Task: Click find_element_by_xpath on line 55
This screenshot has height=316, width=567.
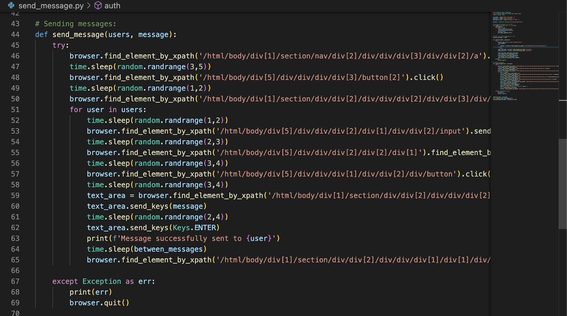Action: click(x=167, y=153)
